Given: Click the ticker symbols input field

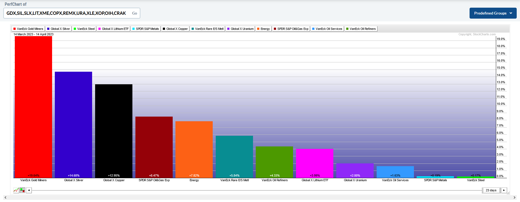Looking at the screenshot, I should click(x=67, y=13).
